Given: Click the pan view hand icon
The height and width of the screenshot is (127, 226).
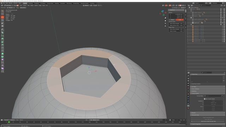Looking at the screenshot, I should (165, 21).
